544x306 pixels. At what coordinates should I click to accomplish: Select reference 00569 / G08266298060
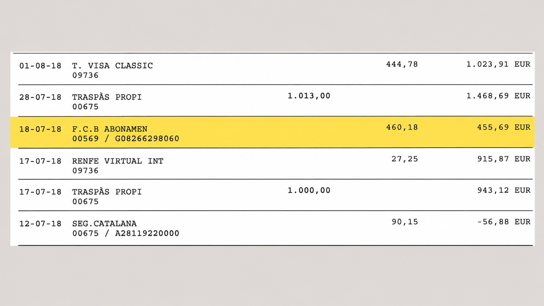click(x=126, y=139)
